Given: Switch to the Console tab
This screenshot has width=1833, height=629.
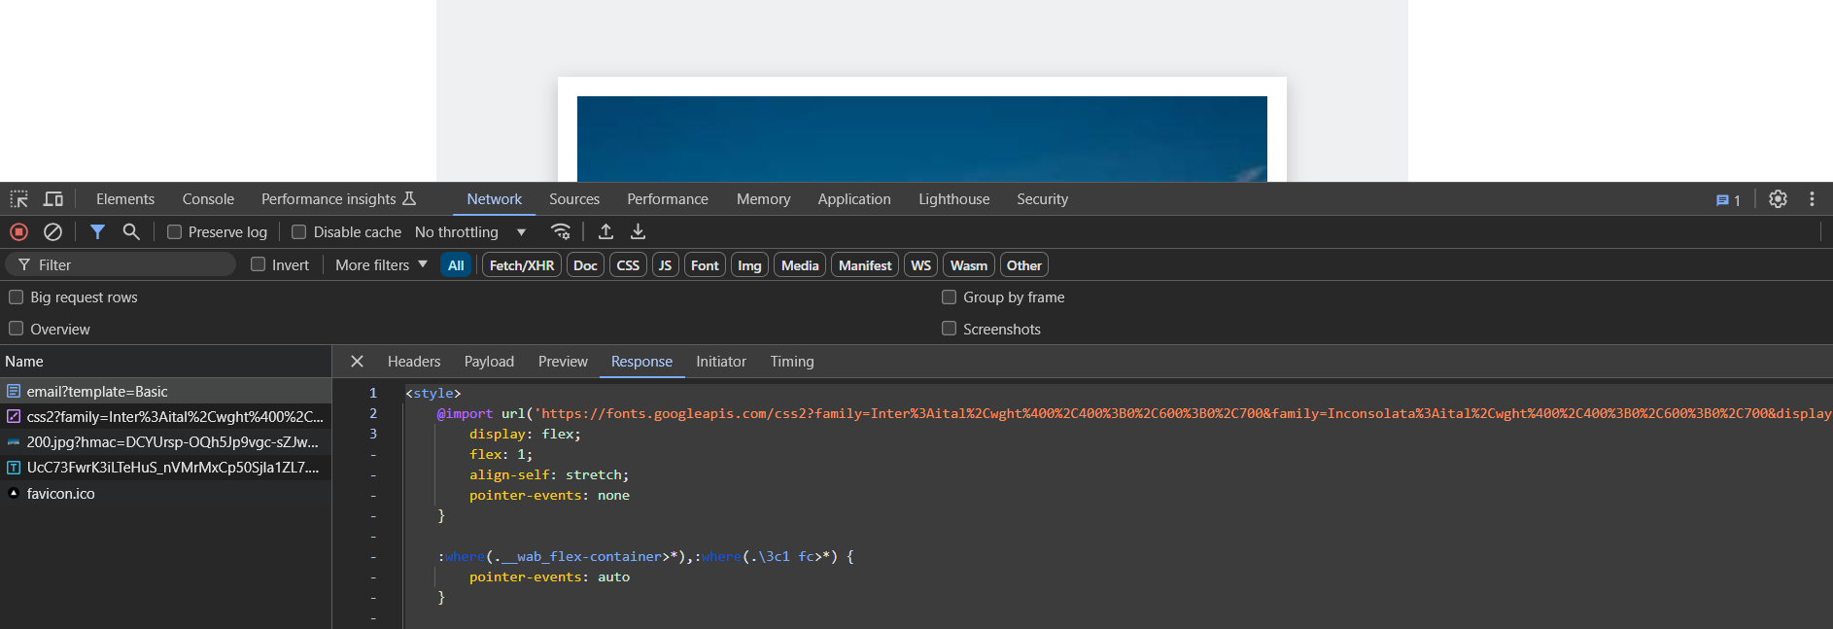Looking at the screenshot, I should [x=208, y=199].
